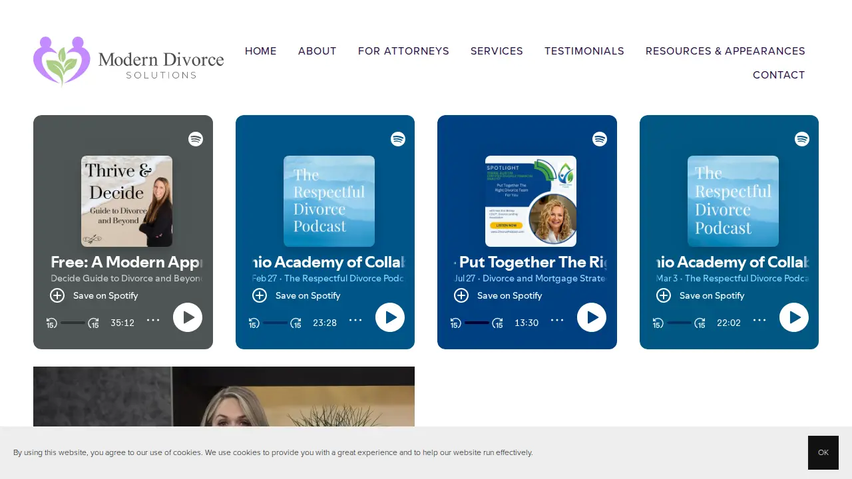Seek on the 35:12 episode progress bar

(73, 323)
